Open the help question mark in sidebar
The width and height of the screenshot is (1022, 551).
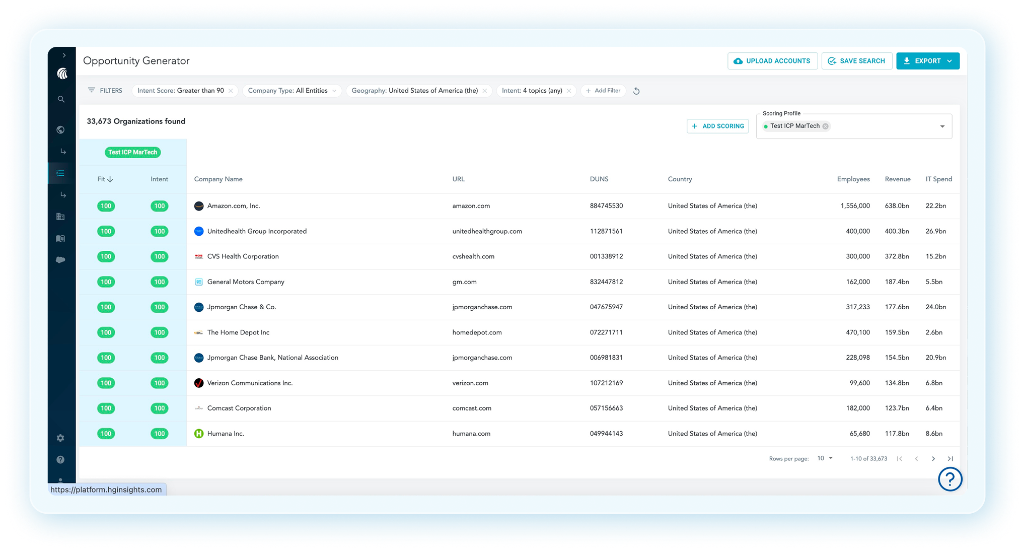pyautogui.click(x=60, y=460)
